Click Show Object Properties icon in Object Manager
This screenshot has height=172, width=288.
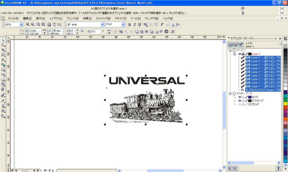coord(230,44)
